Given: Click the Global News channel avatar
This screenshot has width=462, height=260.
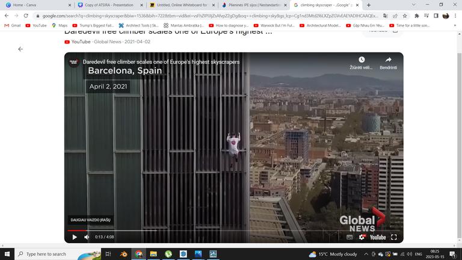Looking at the screenshot, I should pyautogui.click(x=73, y=62).
